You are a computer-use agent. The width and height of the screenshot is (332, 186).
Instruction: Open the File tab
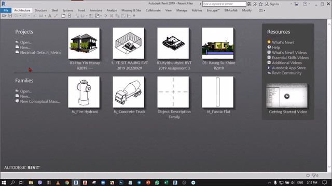(x=6, y=10)
